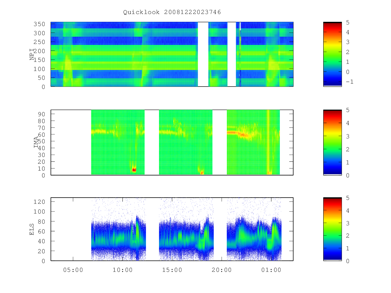Click the NPI panel color bar

click(x=332, y=54)
